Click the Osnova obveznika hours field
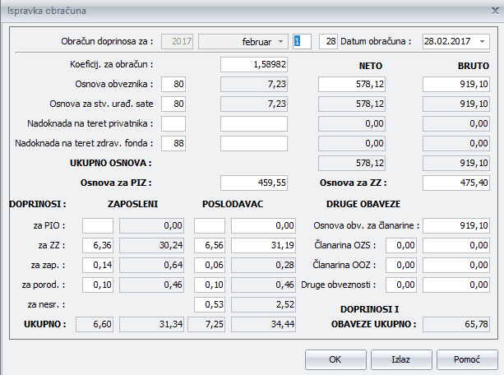Image resolution: width=504 pixels, height=375 pixels. pos(173,83)
